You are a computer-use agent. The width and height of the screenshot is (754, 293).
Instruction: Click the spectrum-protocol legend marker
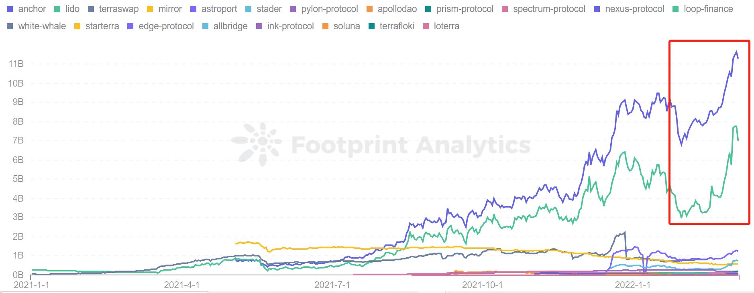(505, 9)
